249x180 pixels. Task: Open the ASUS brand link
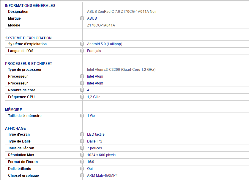click(x=92, y=18)
